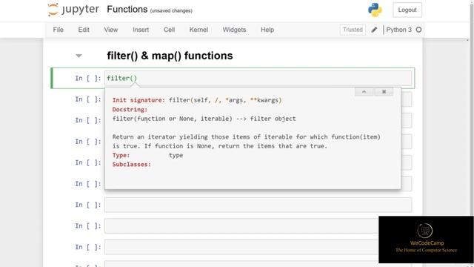Collapse the filter() & map() heading section
The image size is (474, 267).
pos(79,56)
